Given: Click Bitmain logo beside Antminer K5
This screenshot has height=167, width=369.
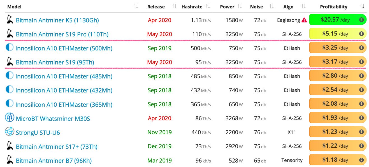Looking at the screenshot, I should tap(10, 20).
